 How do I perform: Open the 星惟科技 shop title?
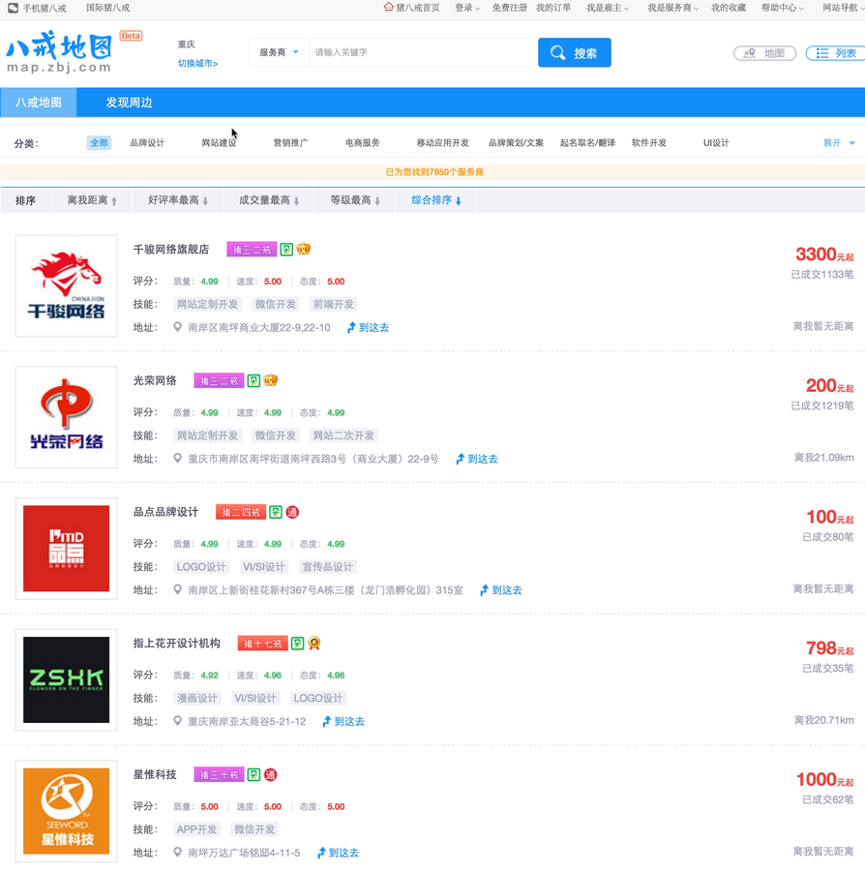[155, 774]
